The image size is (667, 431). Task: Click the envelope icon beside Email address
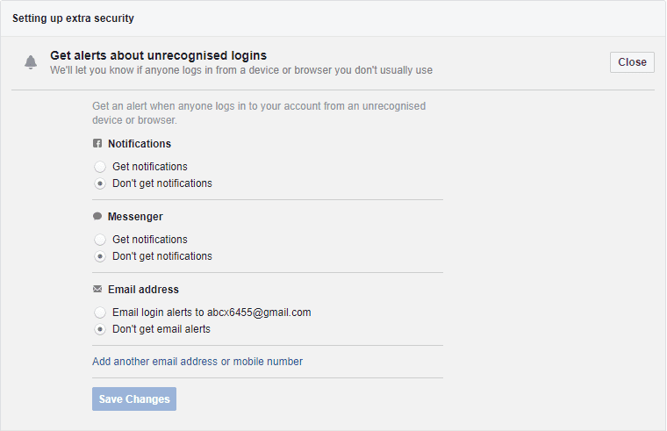(97, 290)
